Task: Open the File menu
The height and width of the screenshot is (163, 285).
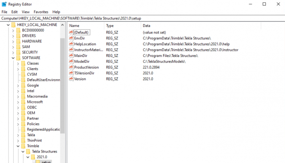Action: pyautogui.click(x=4, y=12)
